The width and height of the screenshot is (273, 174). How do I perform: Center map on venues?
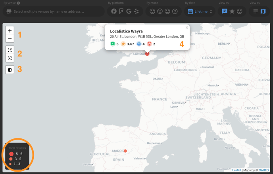click(10, 58)
